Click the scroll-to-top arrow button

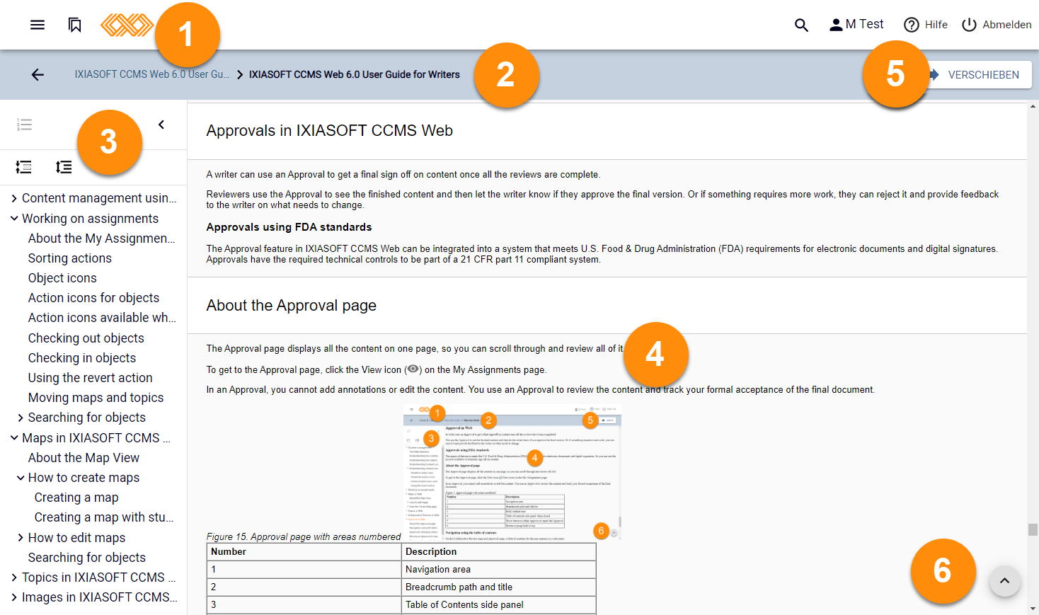[1004, 581]
